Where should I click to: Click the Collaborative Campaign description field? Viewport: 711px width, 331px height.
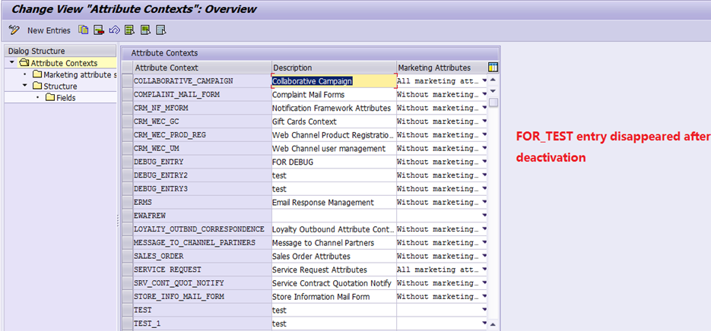point(334,81)
